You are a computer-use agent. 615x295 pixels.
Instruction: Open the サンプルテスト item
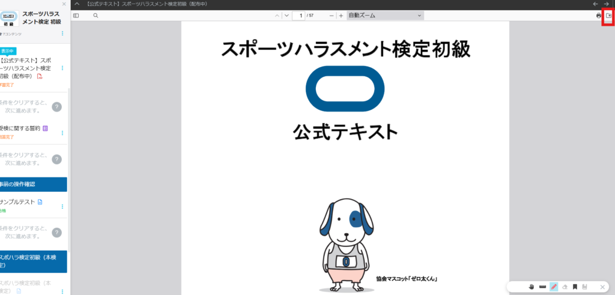18,202
